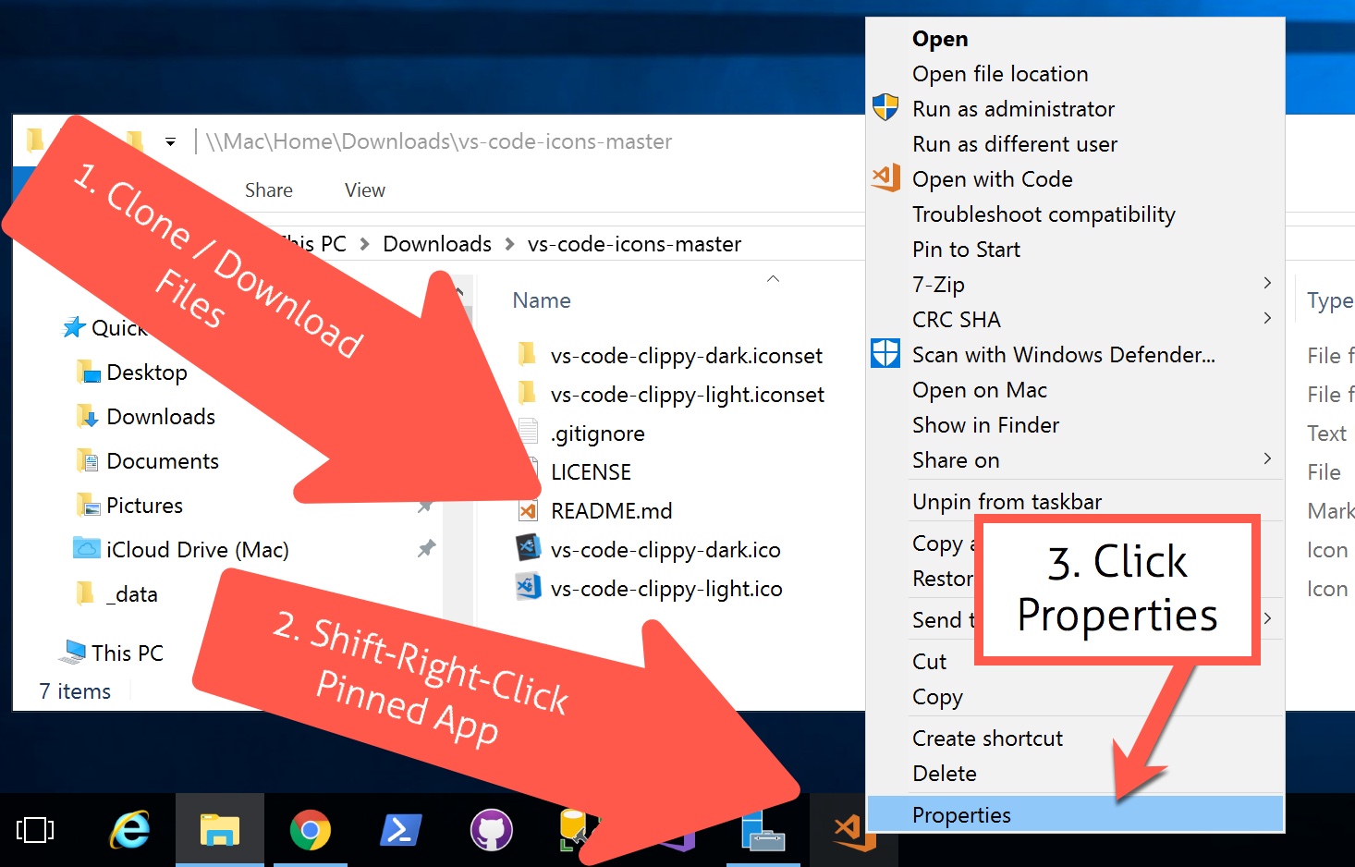Launch Google Chrome from the taskbar
Image resolution: width=1355 pixels, height=867 pixels.
[x=310, y=830]
